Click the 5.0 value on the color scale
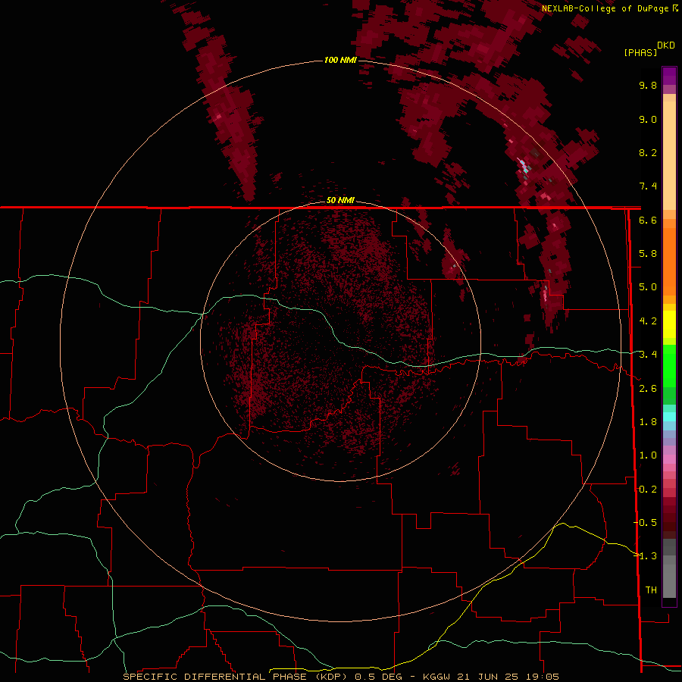The height and width of the screenshot is (682, 682). pyautogui.click(x=648, y=287)
